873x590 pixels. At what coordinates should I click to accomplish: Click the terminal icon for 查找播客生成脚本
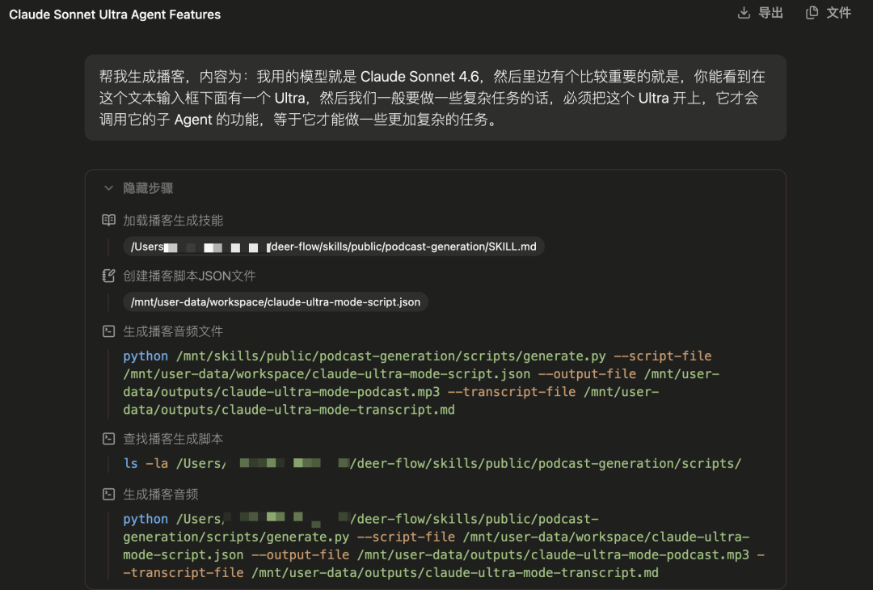(108, 439)
